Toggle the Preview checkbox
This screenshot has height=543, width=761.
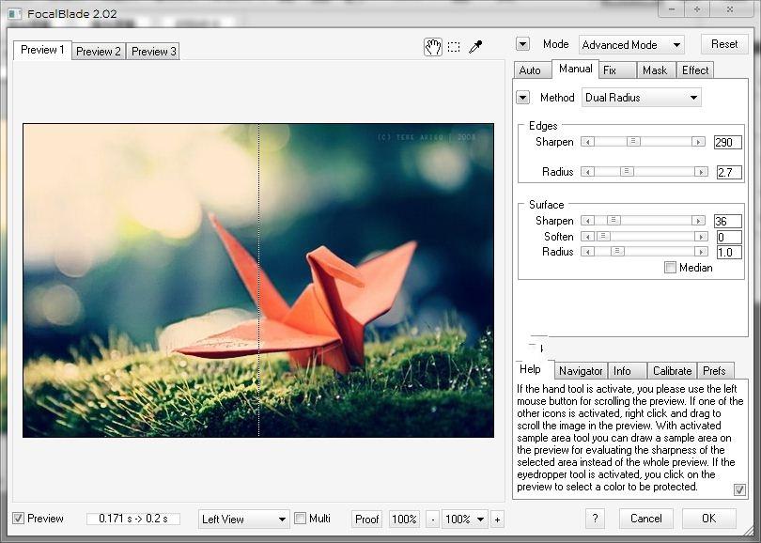pyautogui.click(x=18, y=519)
